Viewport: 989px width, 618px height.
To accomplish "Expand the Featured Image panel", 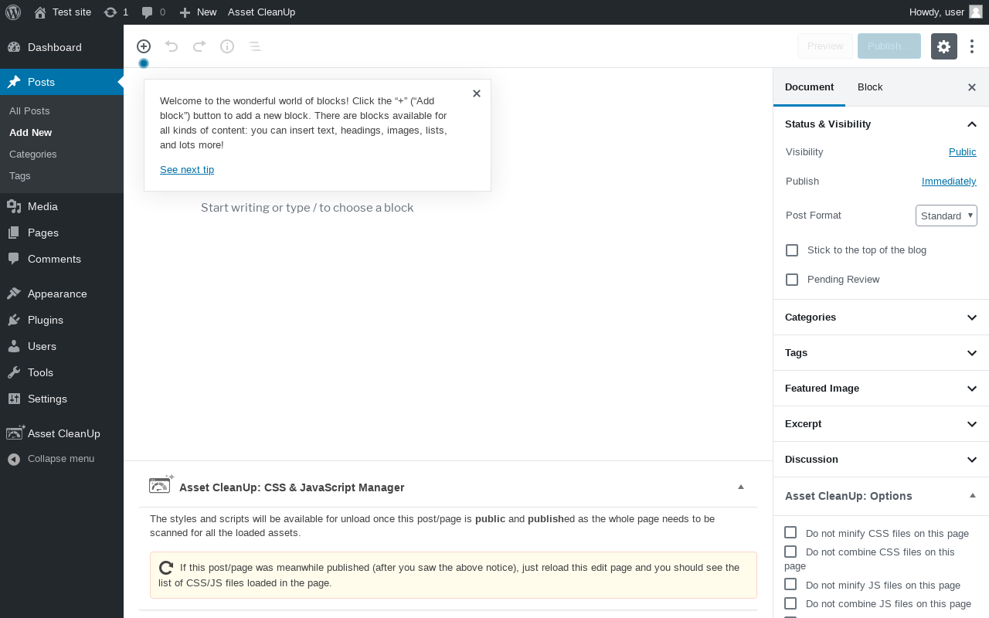I will [881, 389].
